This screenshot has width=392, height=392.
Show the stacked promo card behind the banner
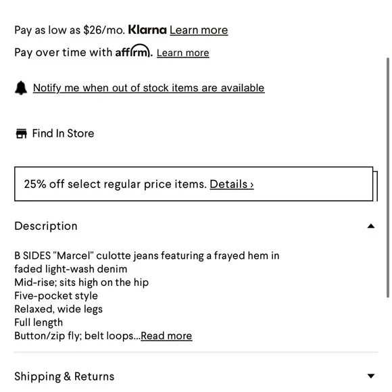[x=376, y=186]
